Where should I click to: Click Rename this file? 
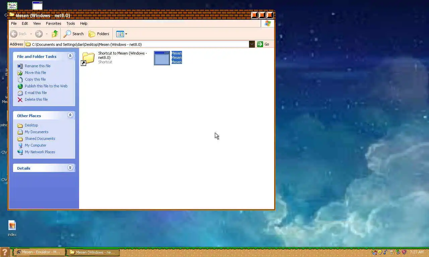38,66
